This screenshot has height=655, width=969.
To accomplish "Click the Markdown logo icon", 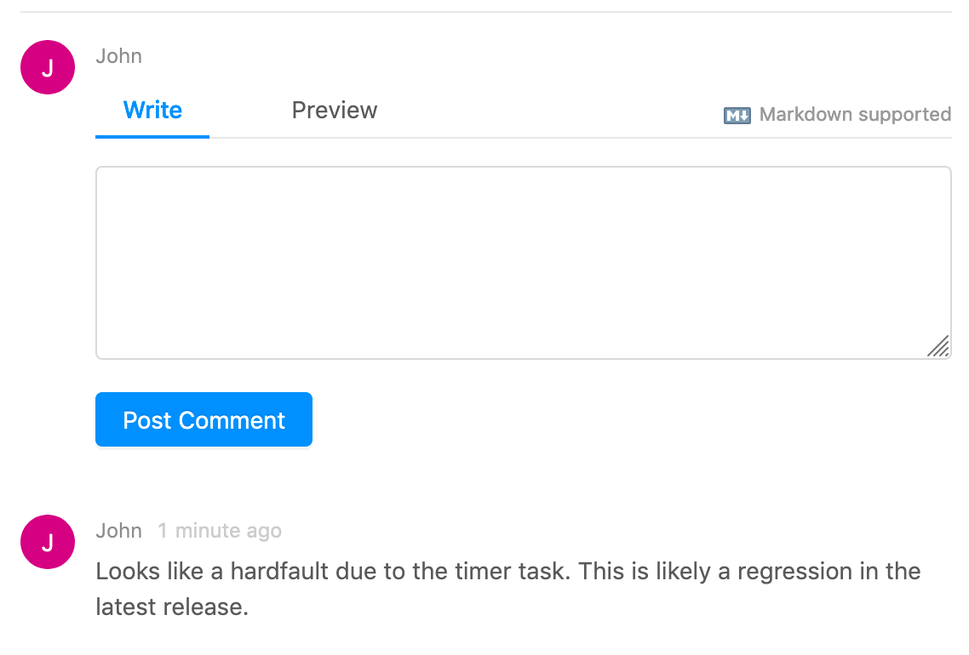I will pyautogui.click(x=737, y=116).
